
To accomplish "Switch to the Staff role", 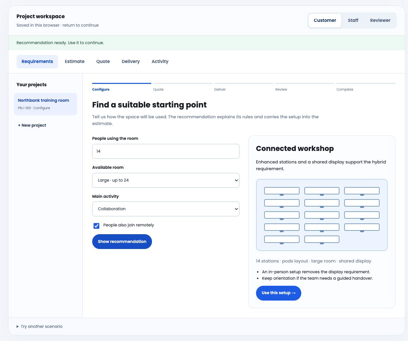I will pyautogui.click(x=353, y=20).
